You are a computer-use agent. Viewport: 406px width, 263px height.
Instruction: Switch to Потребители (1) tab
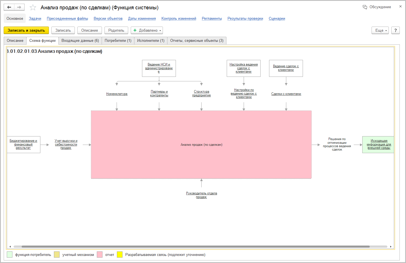coord(118,41)
